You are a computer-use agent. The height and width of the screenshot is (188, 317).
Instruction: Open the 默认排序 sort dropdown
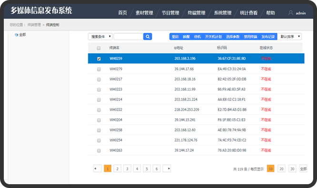click(290, 37)
